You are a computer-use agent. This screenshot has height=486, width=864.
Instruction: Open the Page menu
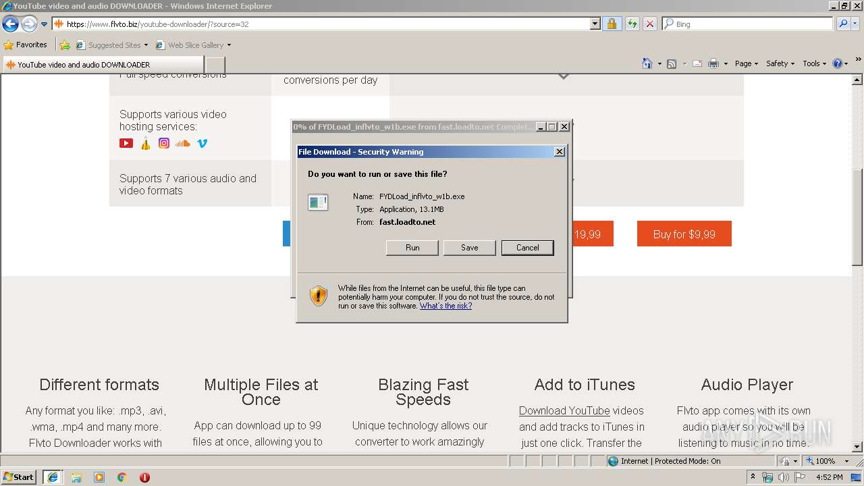point(746,63)
